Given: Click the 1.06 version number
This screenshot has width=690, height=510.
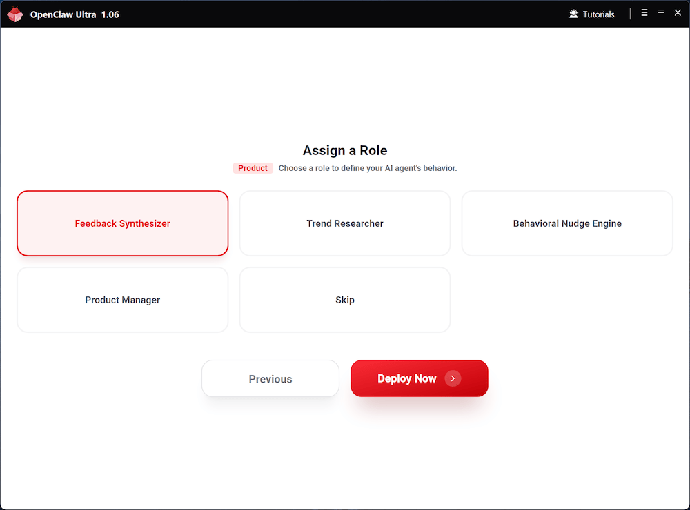Looking at the screenshot, I should (110, 14).
